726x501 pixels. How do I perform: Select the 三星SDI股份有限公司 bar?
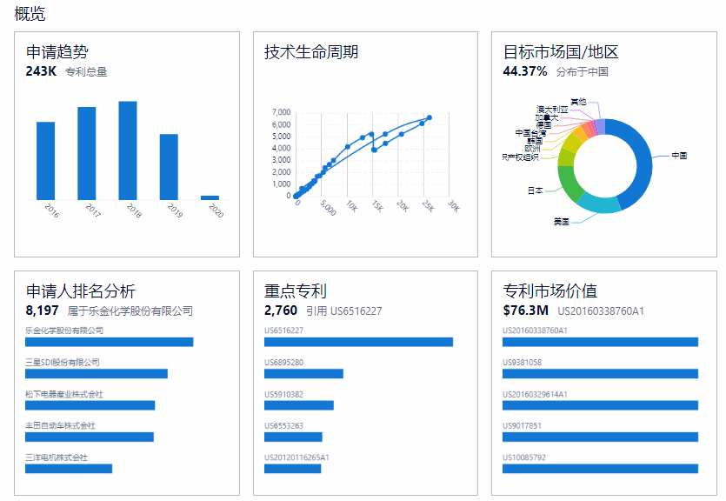[97, 374]
